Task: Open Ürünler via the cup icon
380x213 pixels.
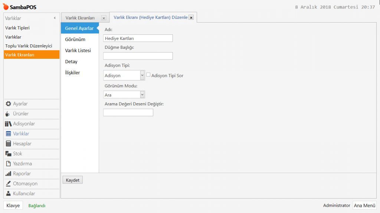Action: point(8,114)
